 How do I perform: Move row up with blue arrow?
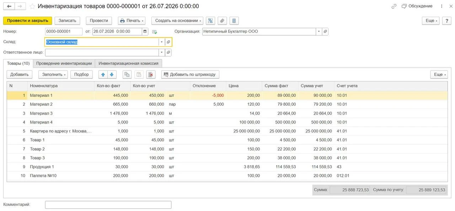tap(103, 74)
